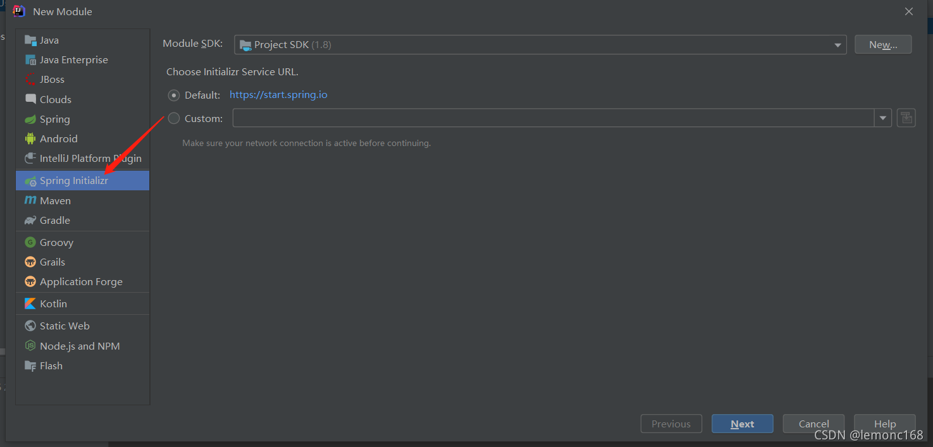Select the Default URL radio button
The width and height of the screenshot is (933, 447).
coord(174,95)
